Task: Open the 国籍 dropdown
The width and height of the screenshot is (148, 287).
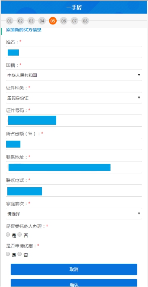Action: pos(74,75)
